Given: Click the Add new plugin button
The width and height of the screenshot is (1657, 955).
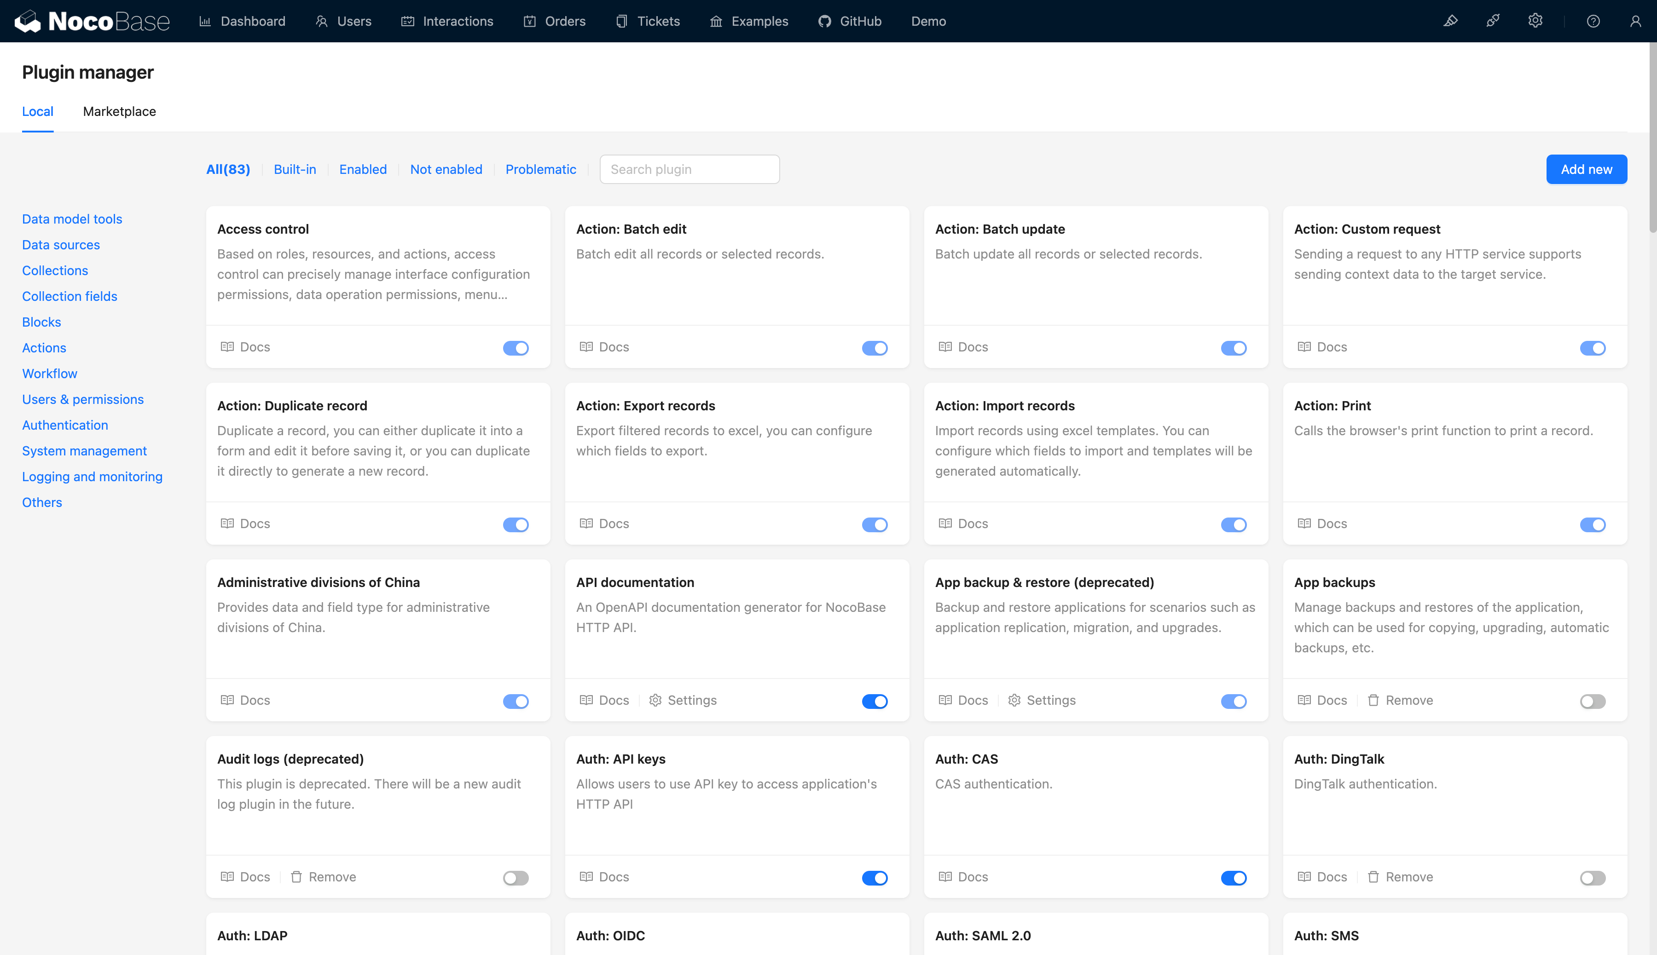Looking at the screenshot, I should [x=1587, y=169].
